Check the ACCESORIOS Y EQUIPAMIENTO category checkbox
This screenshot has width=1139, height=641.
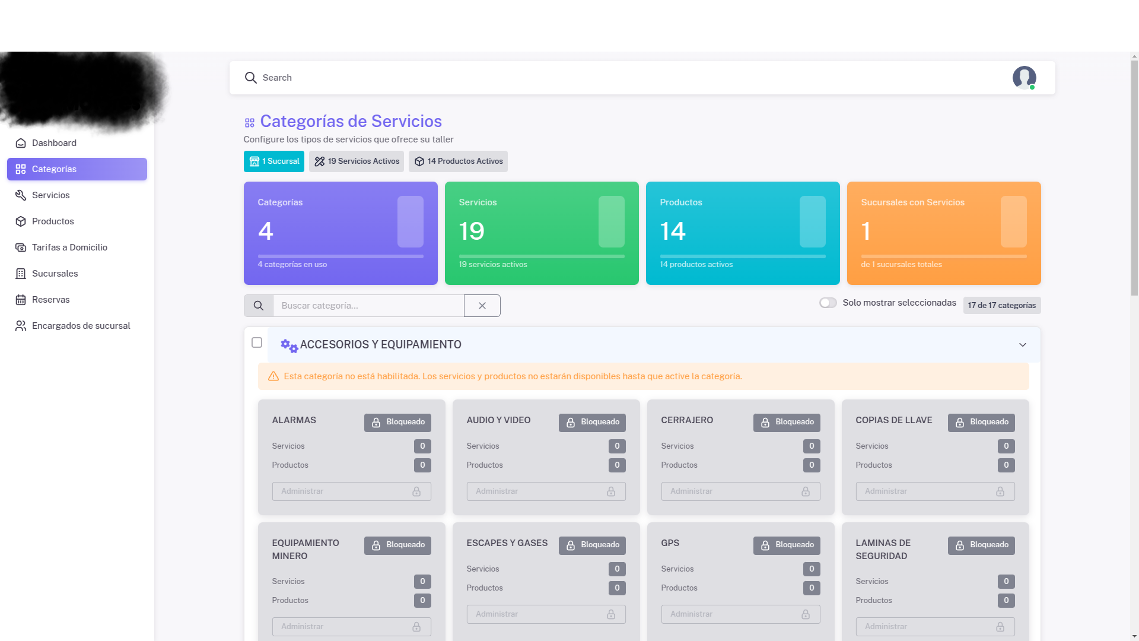click(257, 343)
